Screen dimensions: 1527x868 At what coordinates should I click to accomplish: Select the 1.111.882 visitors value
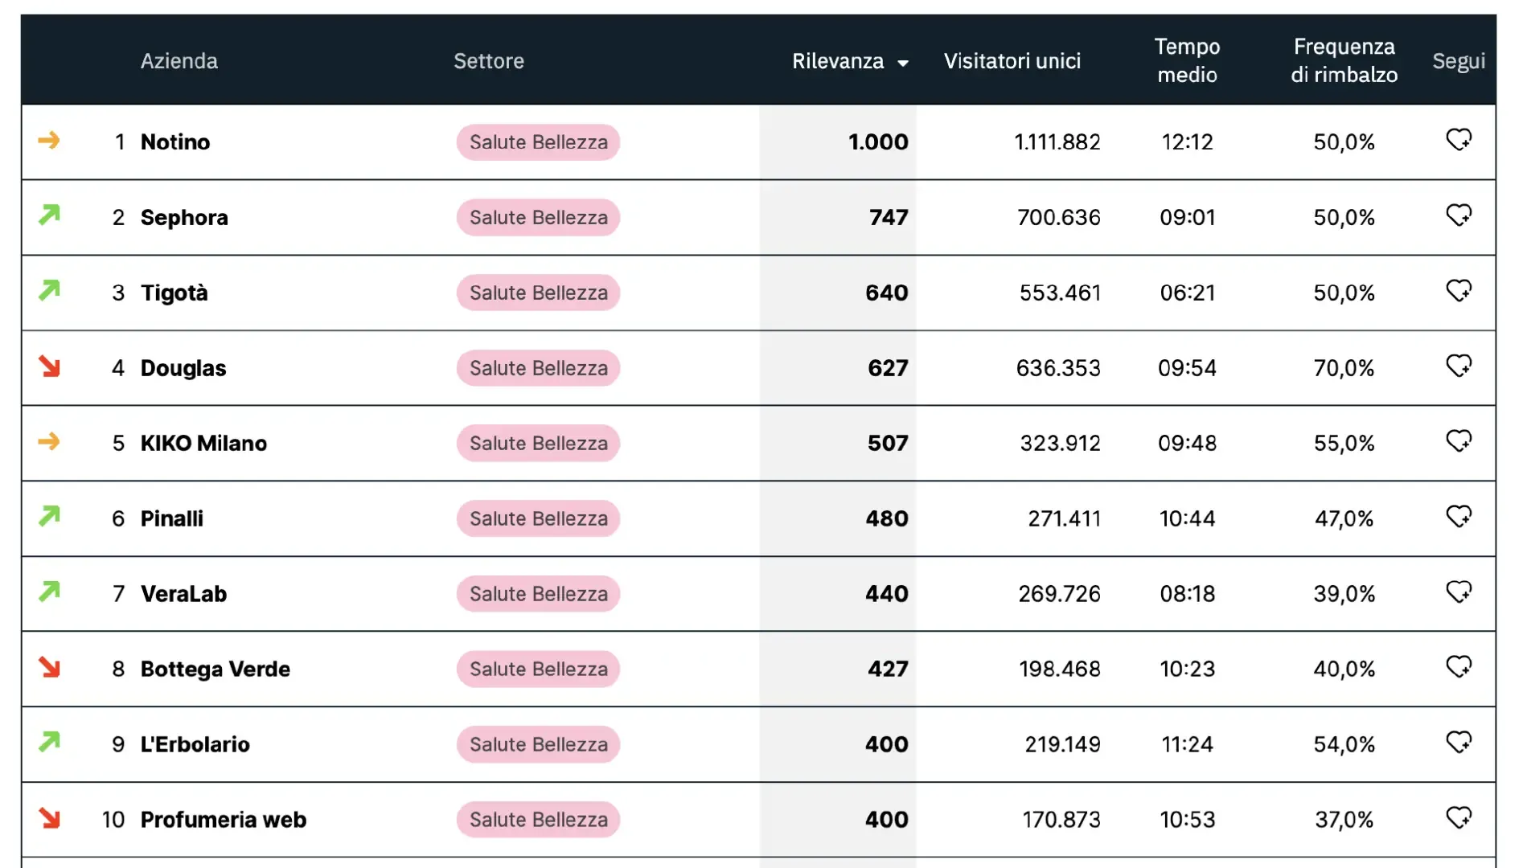[x=1057, y=142]
